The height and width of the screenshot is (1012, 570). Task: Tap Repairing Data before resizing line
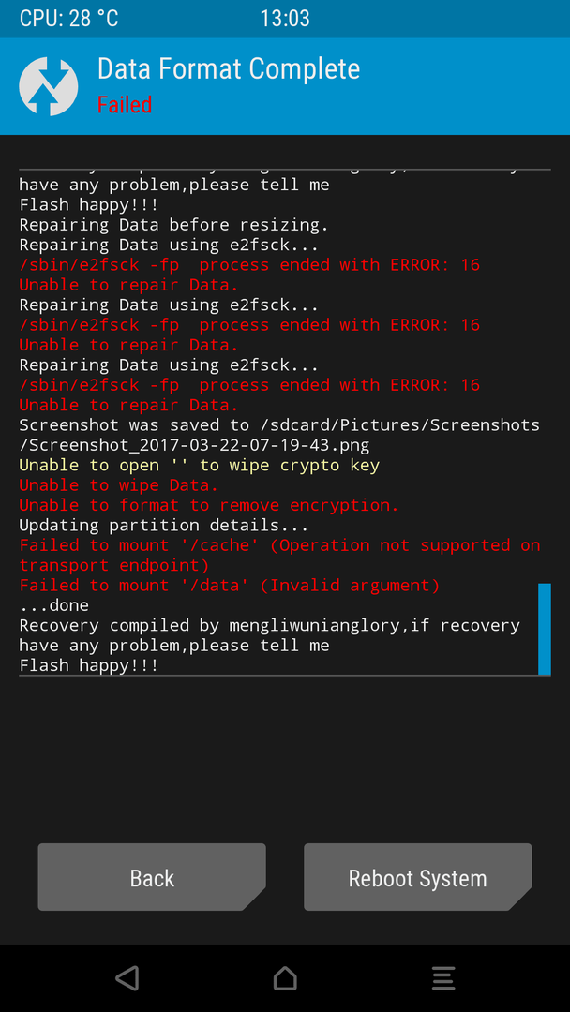[x=174, y=225]
